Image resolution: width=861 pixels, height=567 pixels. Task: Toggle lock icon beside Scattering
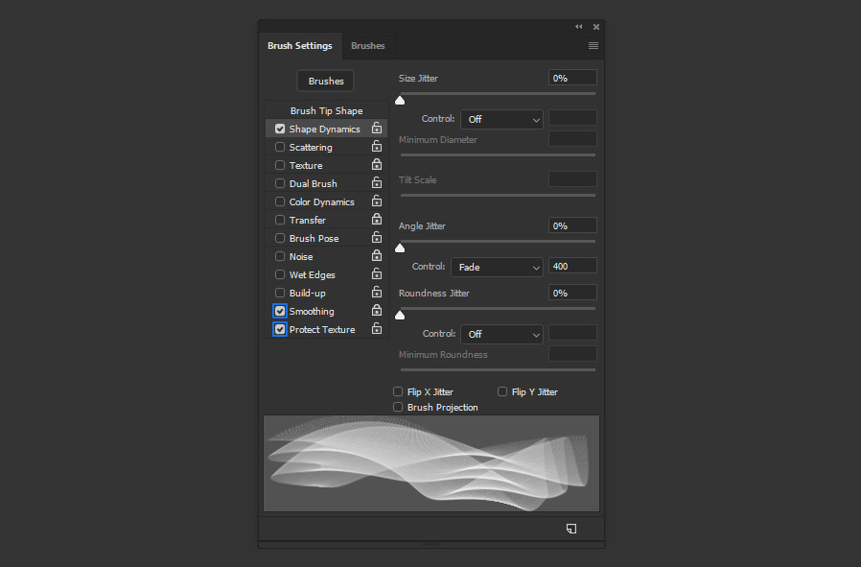click(377, 146)
